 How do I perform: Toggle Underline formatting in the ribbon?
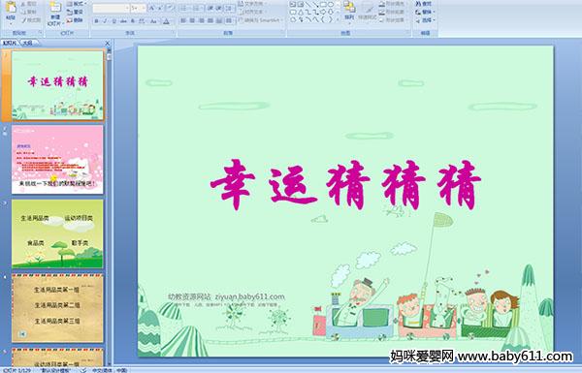[113, 21]
